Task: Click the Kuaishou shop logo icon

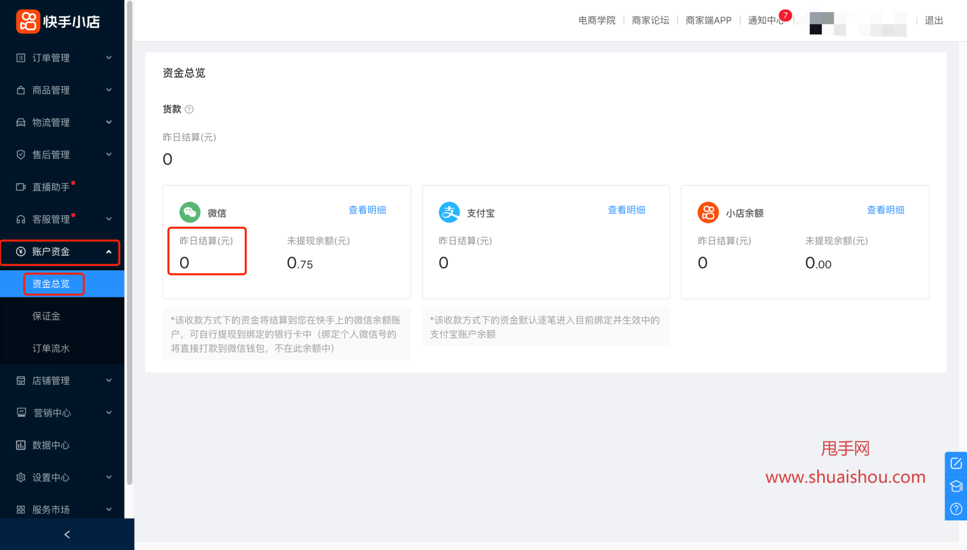Action: click(28, 21)
